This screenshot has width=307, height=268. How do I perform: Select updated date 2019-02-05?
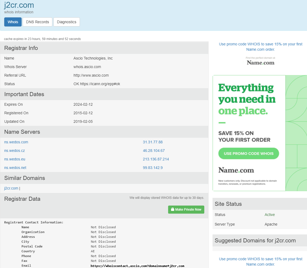(83, 121)
